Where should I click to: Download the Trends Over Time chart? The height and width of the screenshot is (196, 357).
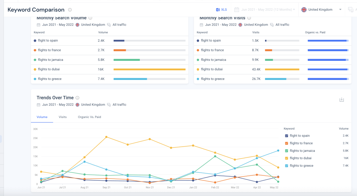pos(342,100)
